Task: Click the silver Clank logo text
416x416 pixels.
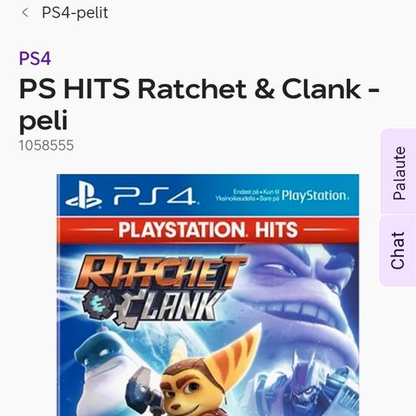Action: [171, 308]
